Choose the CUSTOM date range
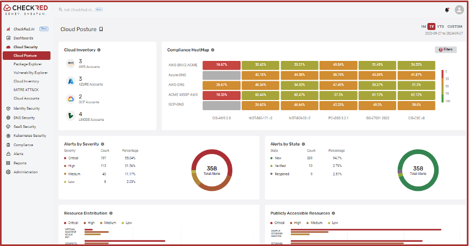This screenshot has width=469, height=246. (455, 26)
